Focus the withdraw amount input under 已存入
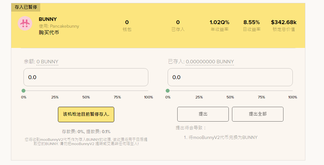Viewport: 324px width, 165px height. click(230, 77)
